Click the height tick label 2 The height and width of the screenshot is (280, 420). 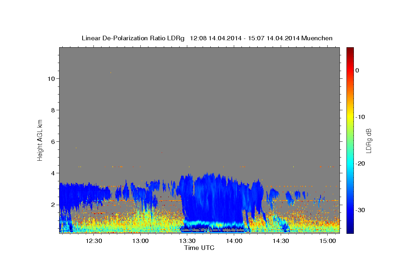52,205
